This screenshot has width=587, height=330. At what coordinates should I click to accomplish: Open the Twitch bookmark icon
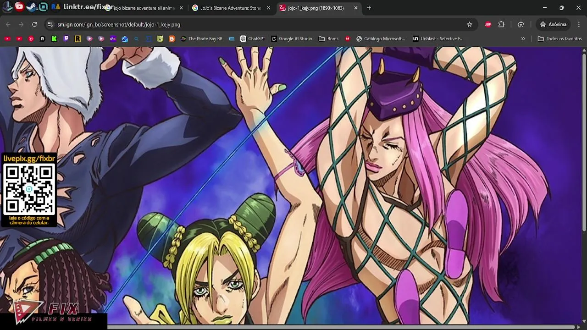pos(66,39)
